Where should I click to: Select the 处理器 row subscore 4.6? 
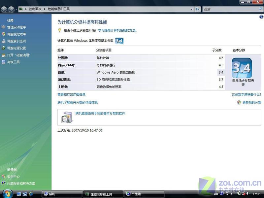point(221,58)
